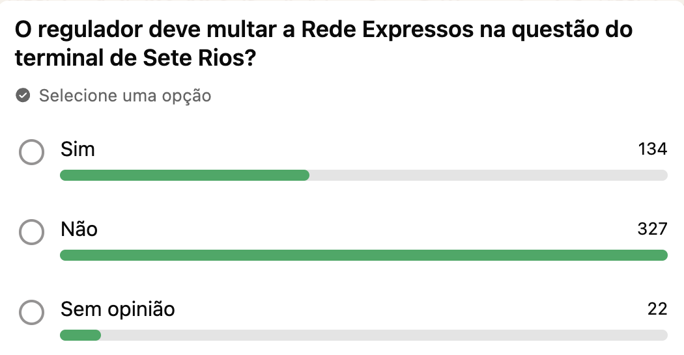Click the green filled part of Sim bar
Image resolution: width=684 pixels, height=355 pixels.
point(184,175)
